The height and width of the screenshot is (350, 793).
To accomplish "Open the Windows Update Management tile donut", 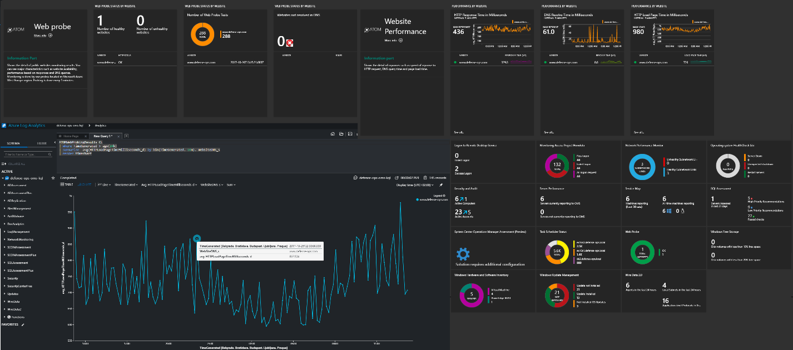I will (557, 297).
